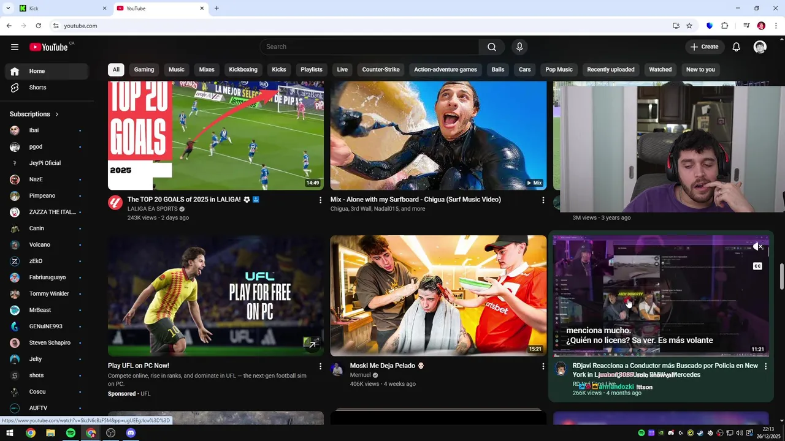Filter feed by Gaming chip
Image resolution: width=785 pixels, height=441 pixels.
(144, 70)
